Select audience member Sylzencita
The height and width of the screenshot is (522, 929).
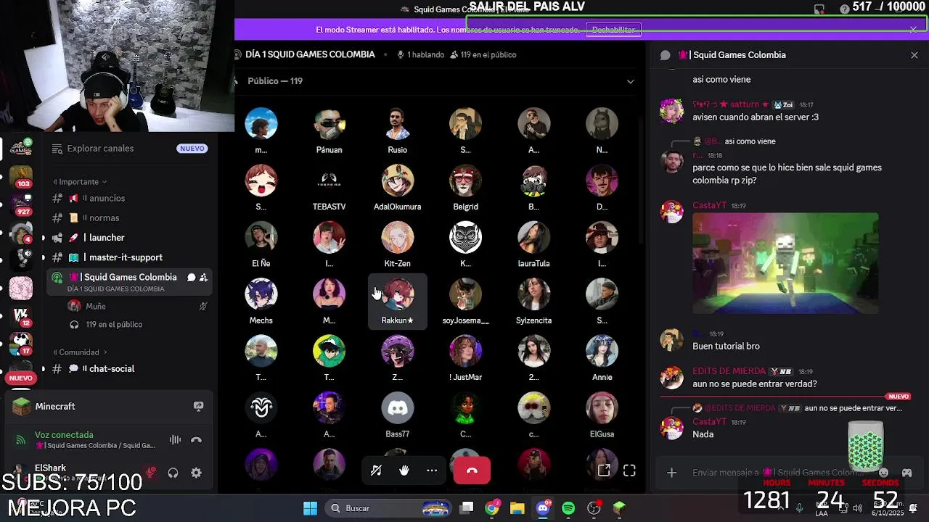tap(533, 301)
